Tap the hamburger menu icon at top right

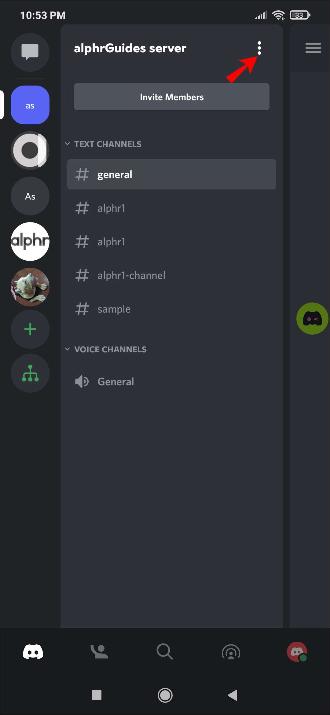(313, 48)
